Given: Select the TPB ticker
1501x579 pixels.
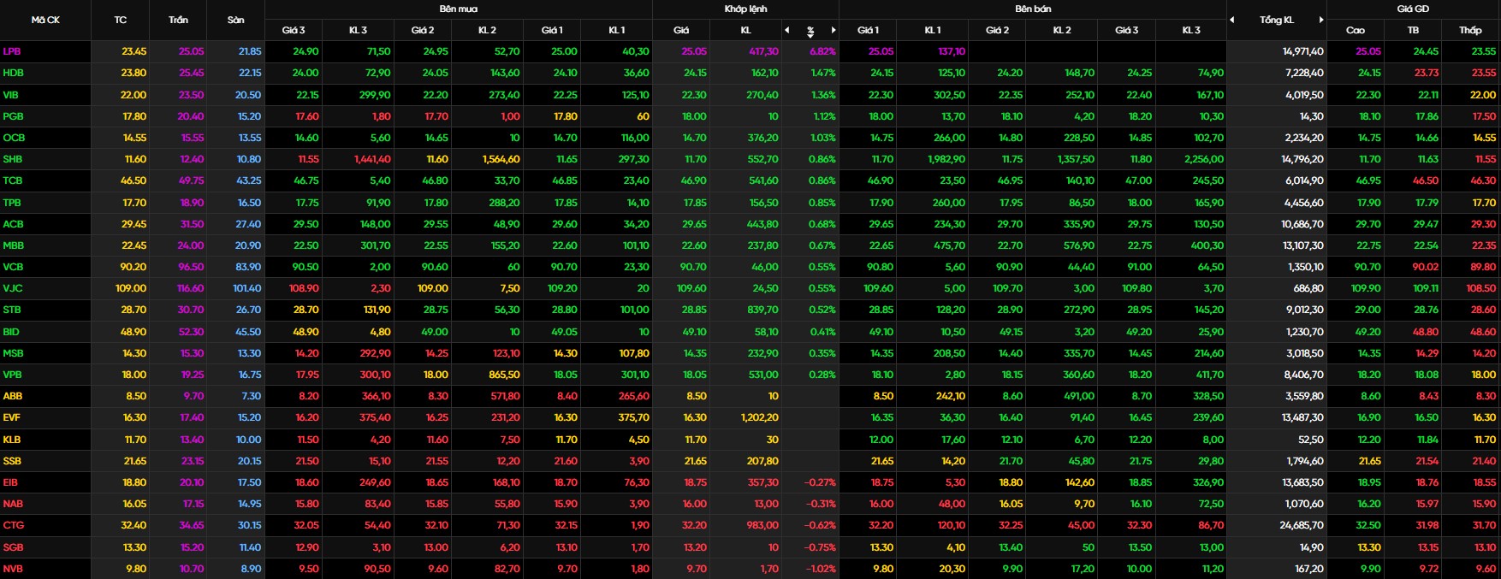Looking at the screenshot, I should coord(12,203).
